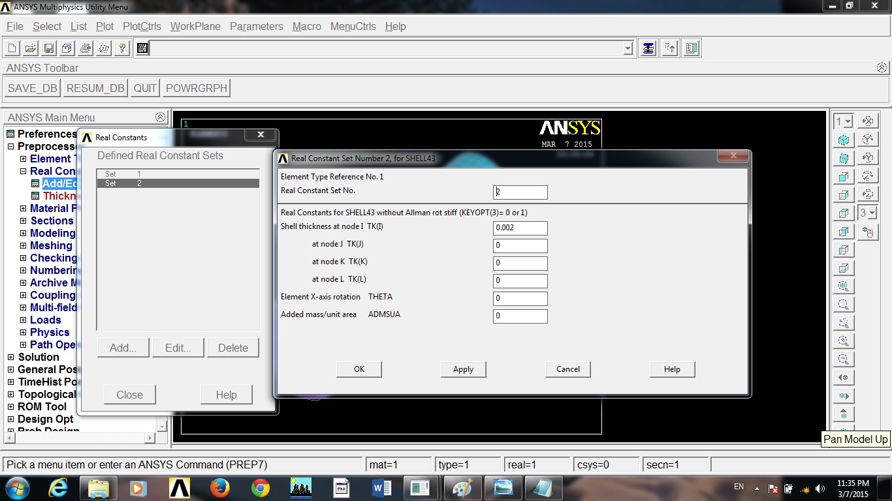This screenshot has width=892, height=501.
Task: Click the Front View cube icon
Action: click(x=844, y=177)
